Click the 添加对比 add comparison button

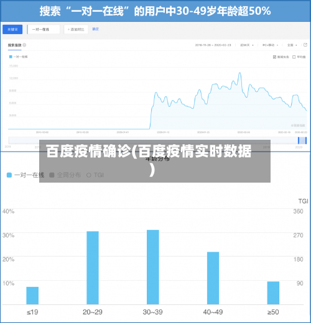76,29
